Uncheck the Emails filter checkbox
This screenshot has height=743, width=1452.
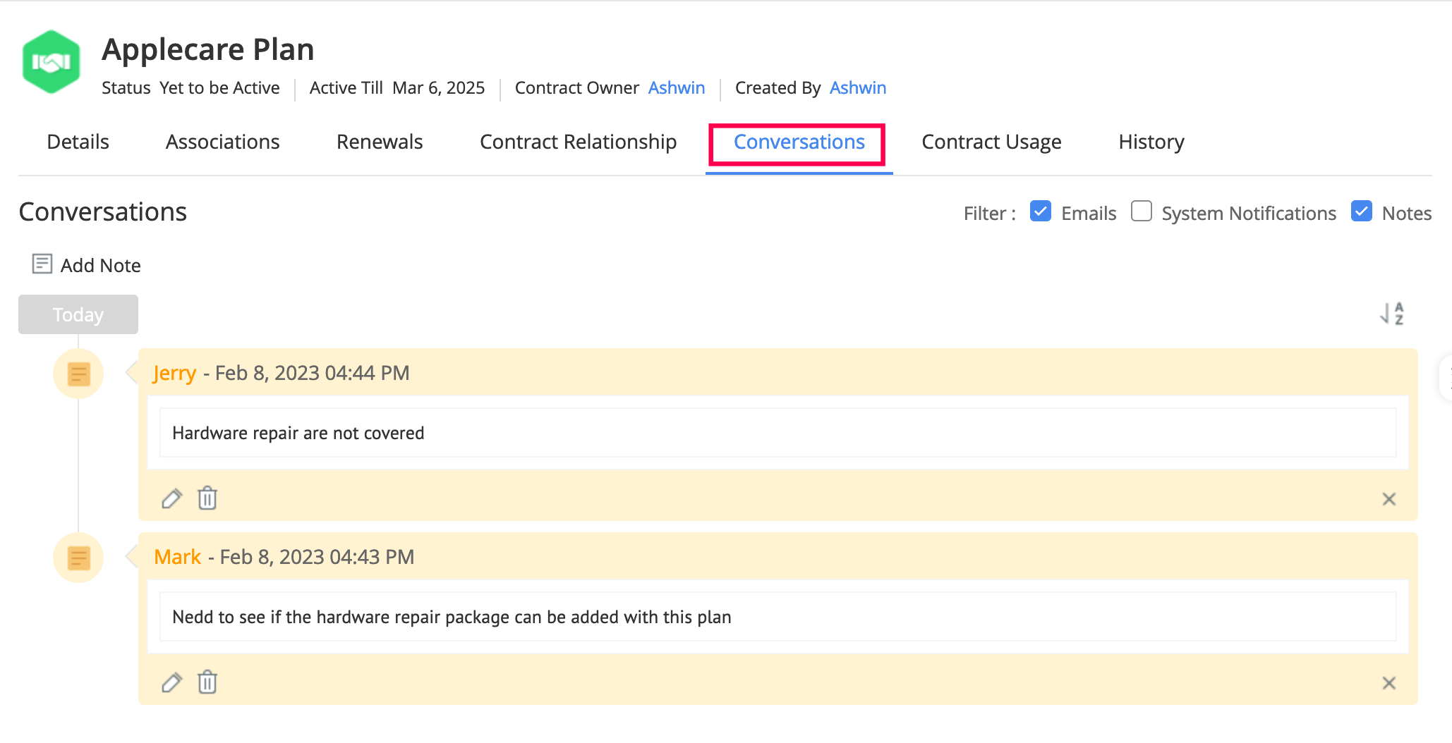pyautogui.click(x=1040, y=211)
